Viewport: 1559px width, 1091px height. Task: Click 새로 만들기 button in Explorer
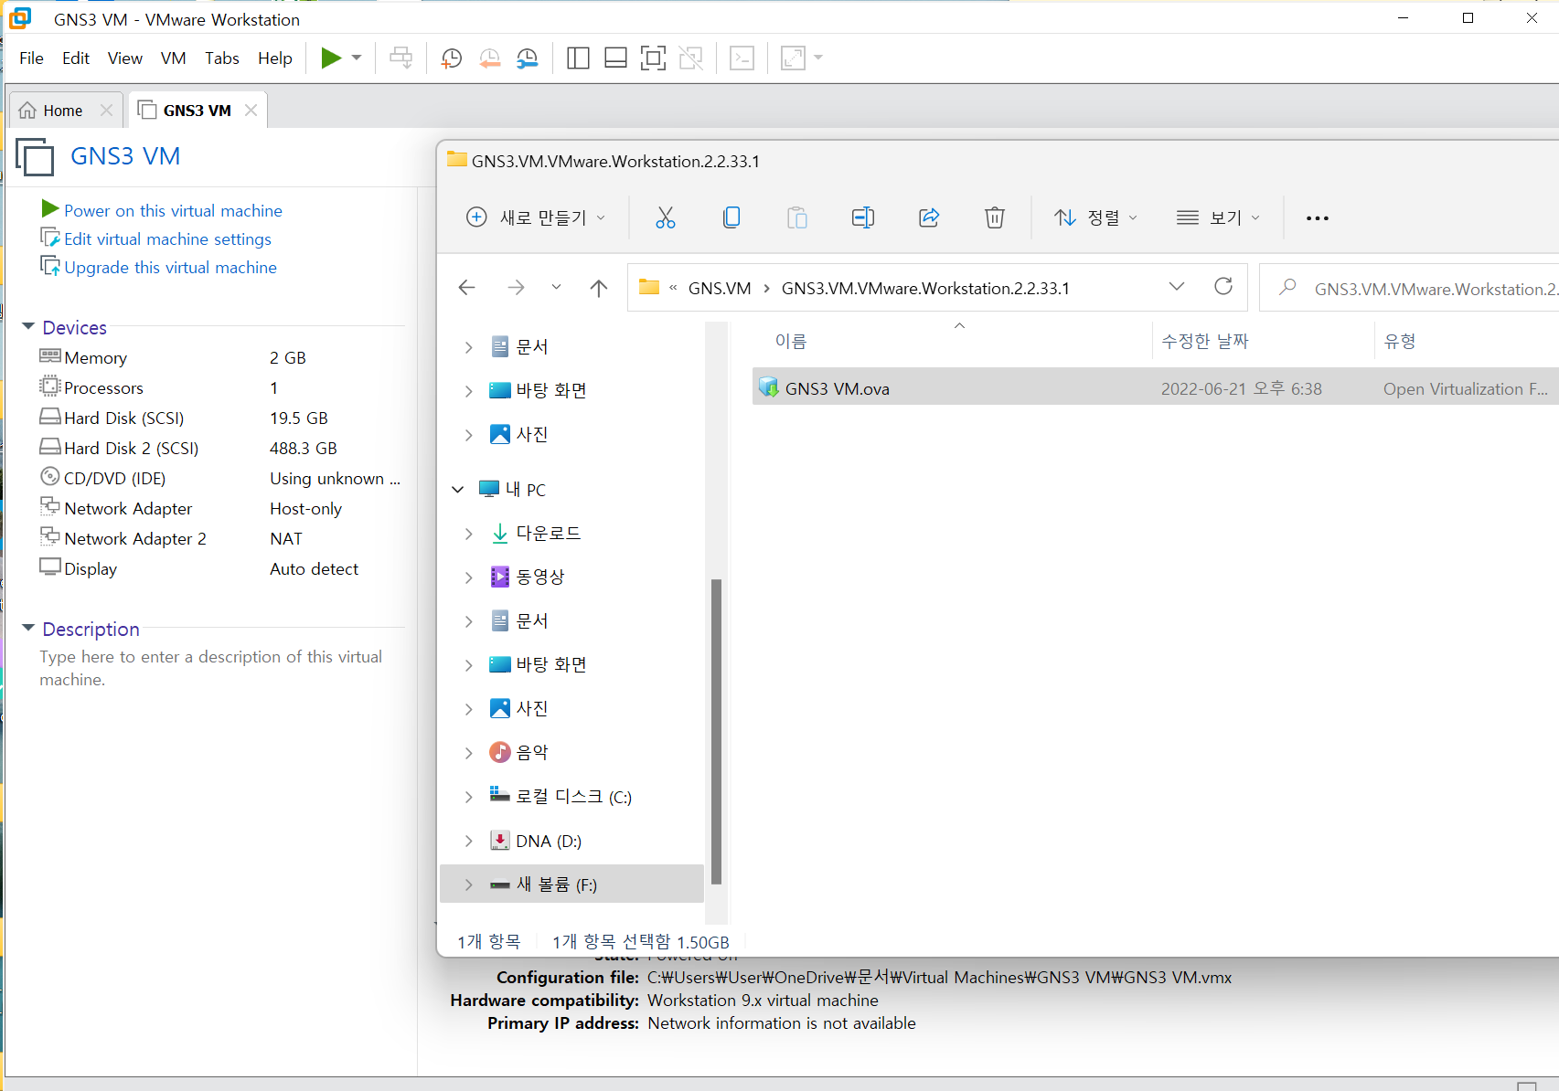tap(536, 217)
